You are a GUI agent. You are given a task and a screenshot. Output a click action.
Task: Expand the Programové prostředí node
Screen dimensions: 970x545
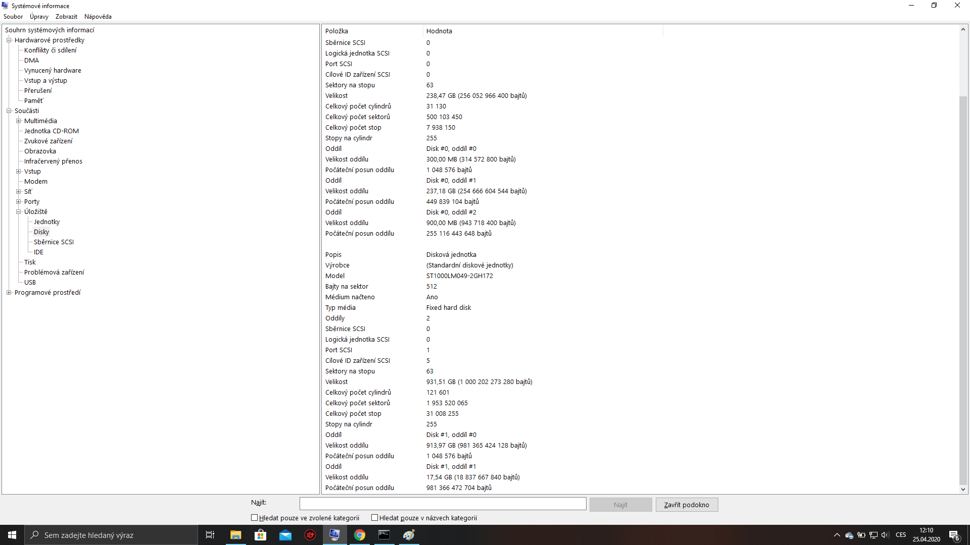click(9, 293)
